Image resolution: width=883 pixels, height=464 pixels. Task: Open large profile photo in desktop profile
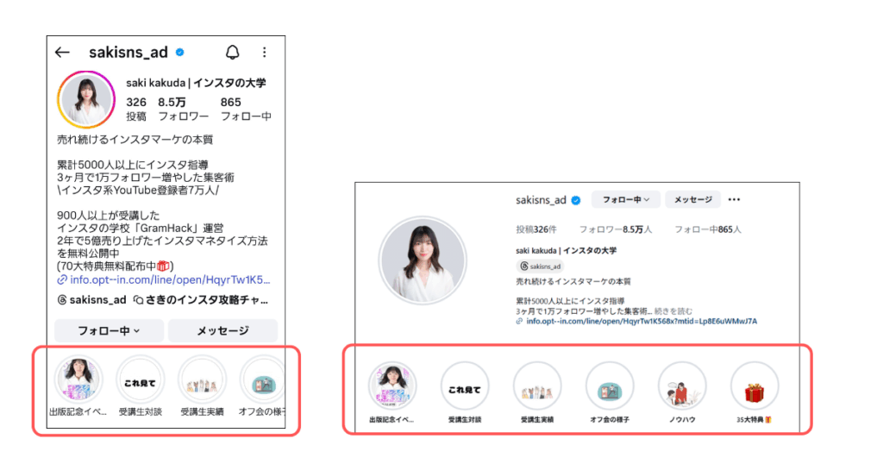point(423,260)
